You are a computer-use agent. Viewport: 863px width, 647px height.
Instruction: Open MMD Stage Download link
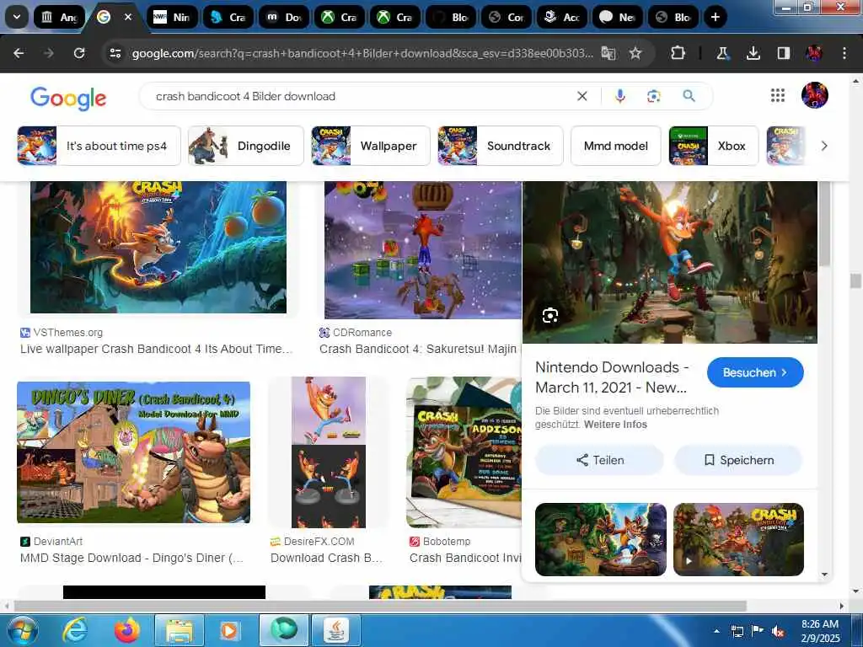[131, 558]
